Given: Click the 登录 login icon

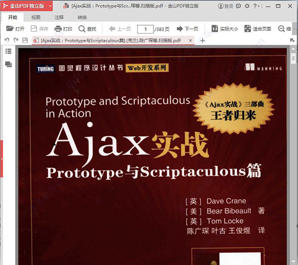Looking at the screenshot, I should click(x=225, y=6).
